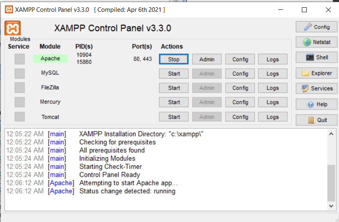Launch the Shell terminal
This screenshot has height=222, width=339.
coord(316,57)
